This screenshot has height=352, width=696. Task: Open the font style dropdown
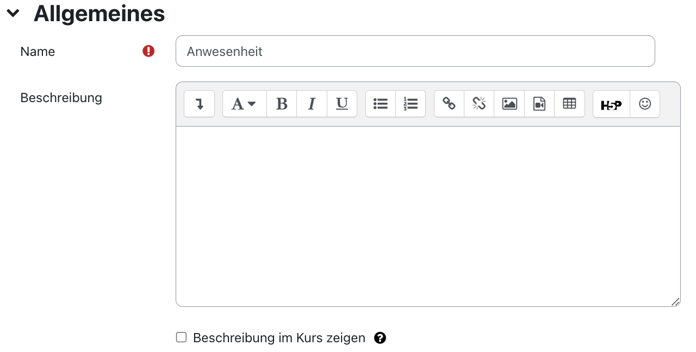coord(244,104)
